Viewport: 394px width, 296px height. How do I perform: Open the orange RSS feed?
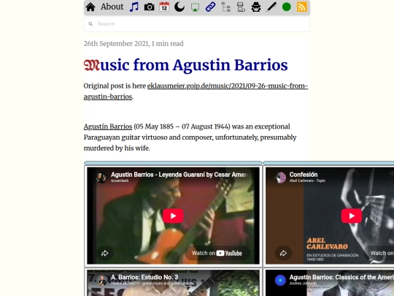[x=302, y=7]
